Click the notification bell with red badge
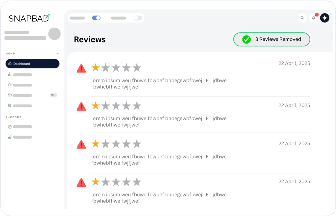Screen dimensions: 336x216 point(313,18)
